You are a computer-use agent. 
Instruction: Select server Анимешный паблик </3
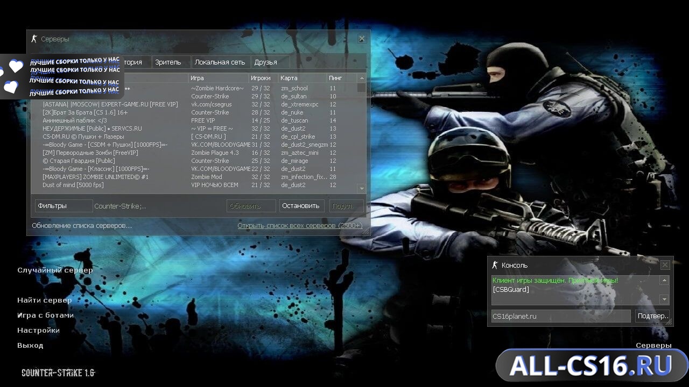tap(75, 120)
